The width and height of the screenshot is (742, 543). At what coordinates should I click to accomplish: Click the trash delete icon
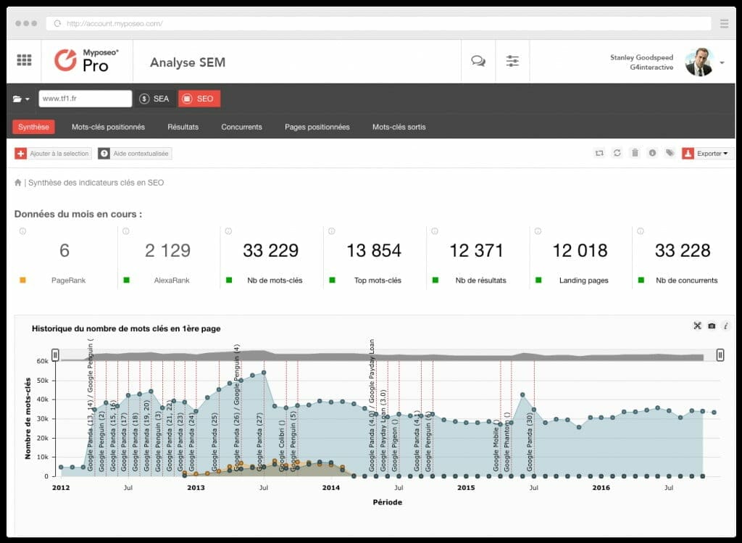(635, 153)
